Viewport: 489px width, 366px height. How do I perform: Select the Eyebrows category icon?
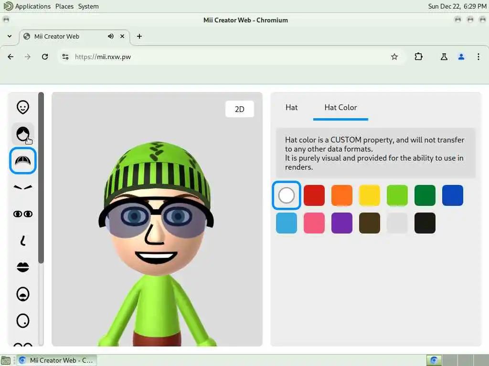(x=23, y=187)
